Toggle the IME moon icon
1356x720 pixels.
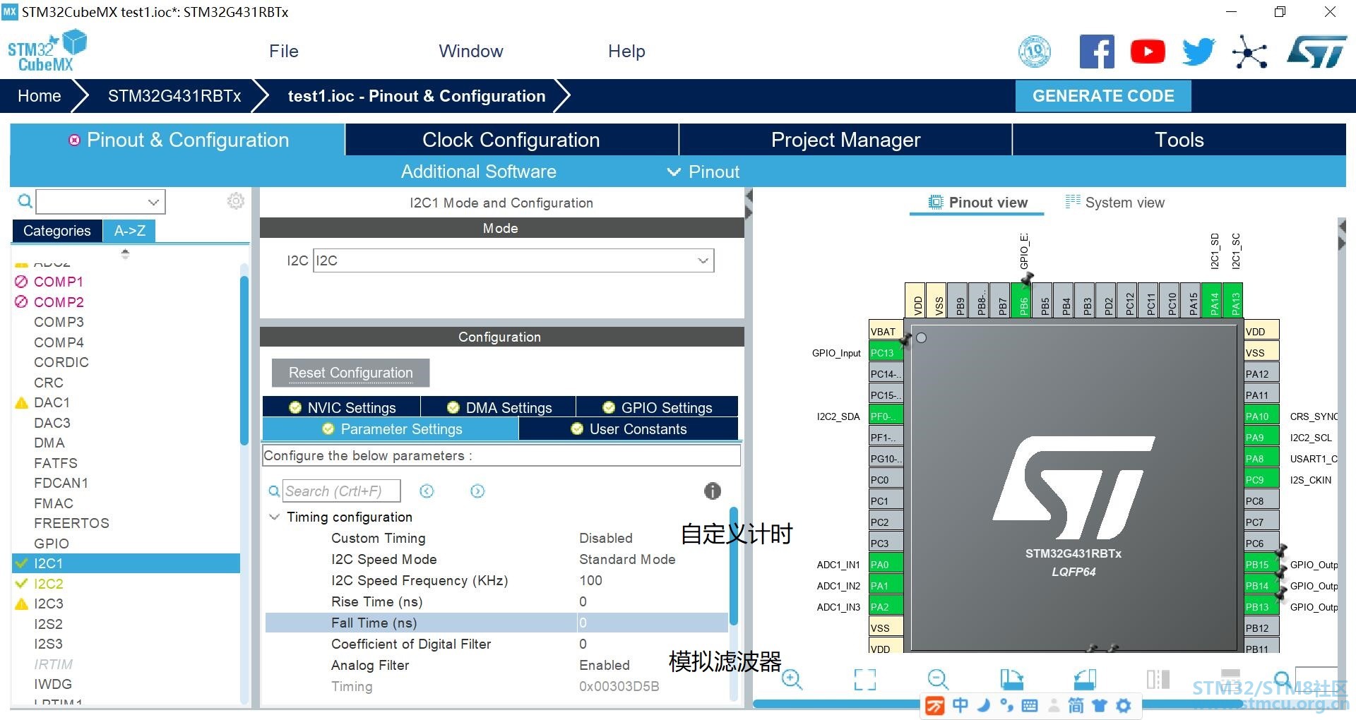pos(984,705)
